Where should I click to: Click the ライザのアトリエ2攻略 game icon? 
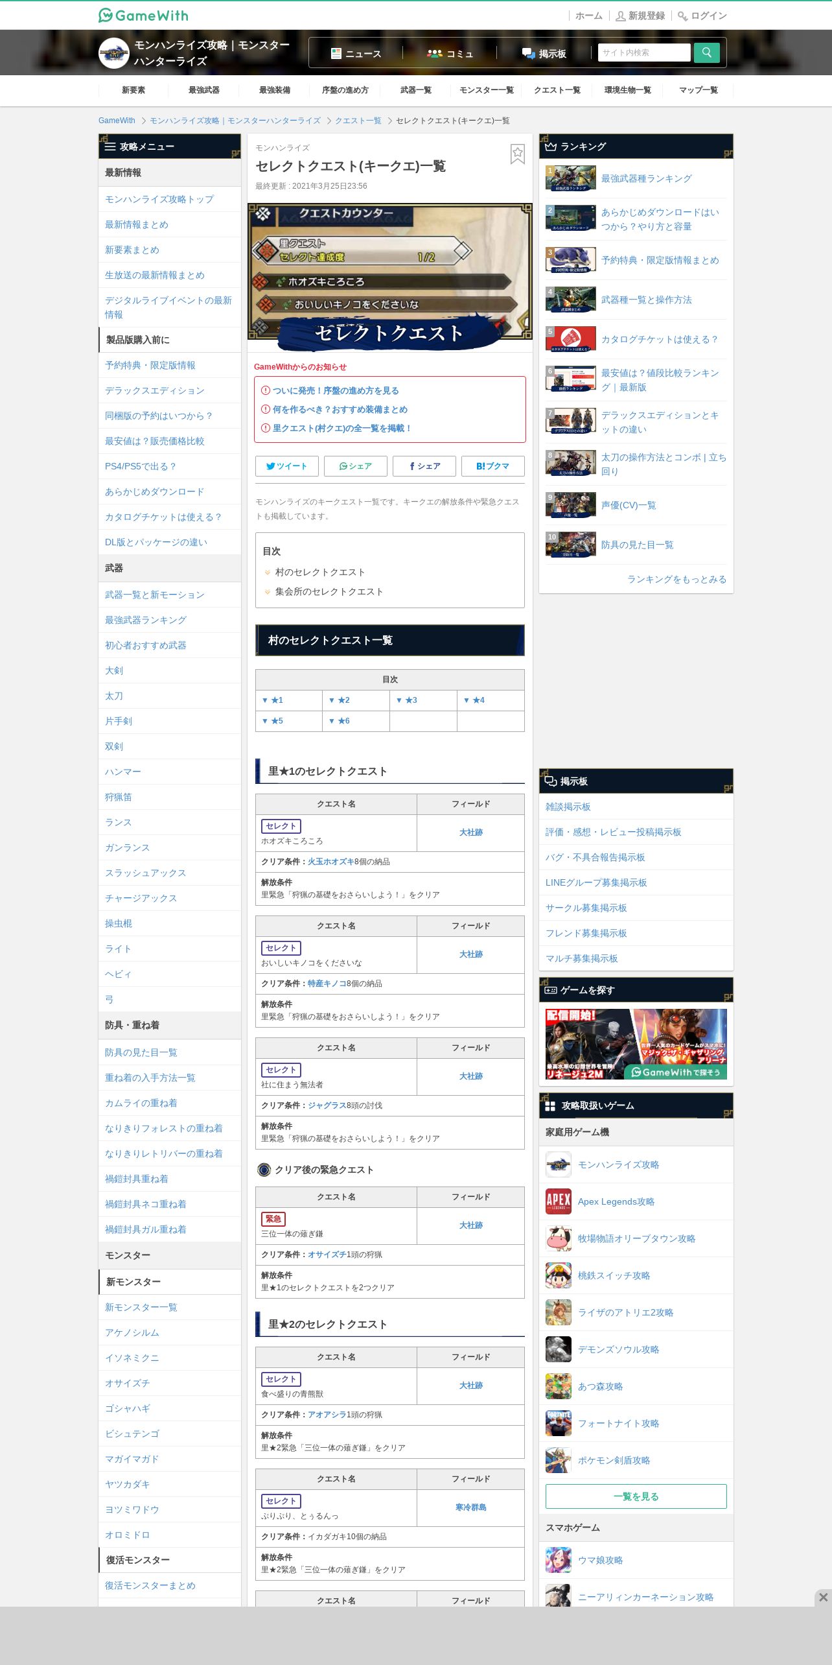pos(559,1312)
